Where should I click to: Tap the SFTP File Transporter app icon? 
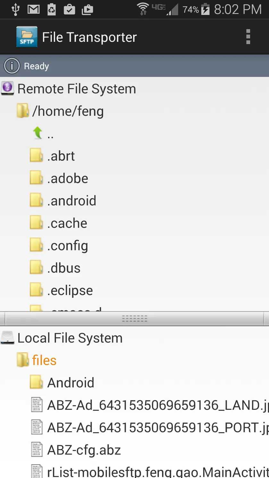27,37
